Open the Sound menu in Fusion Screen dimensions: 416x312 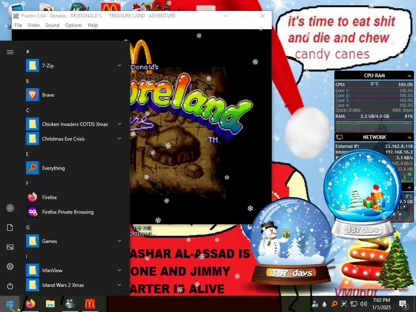(52, 25)
